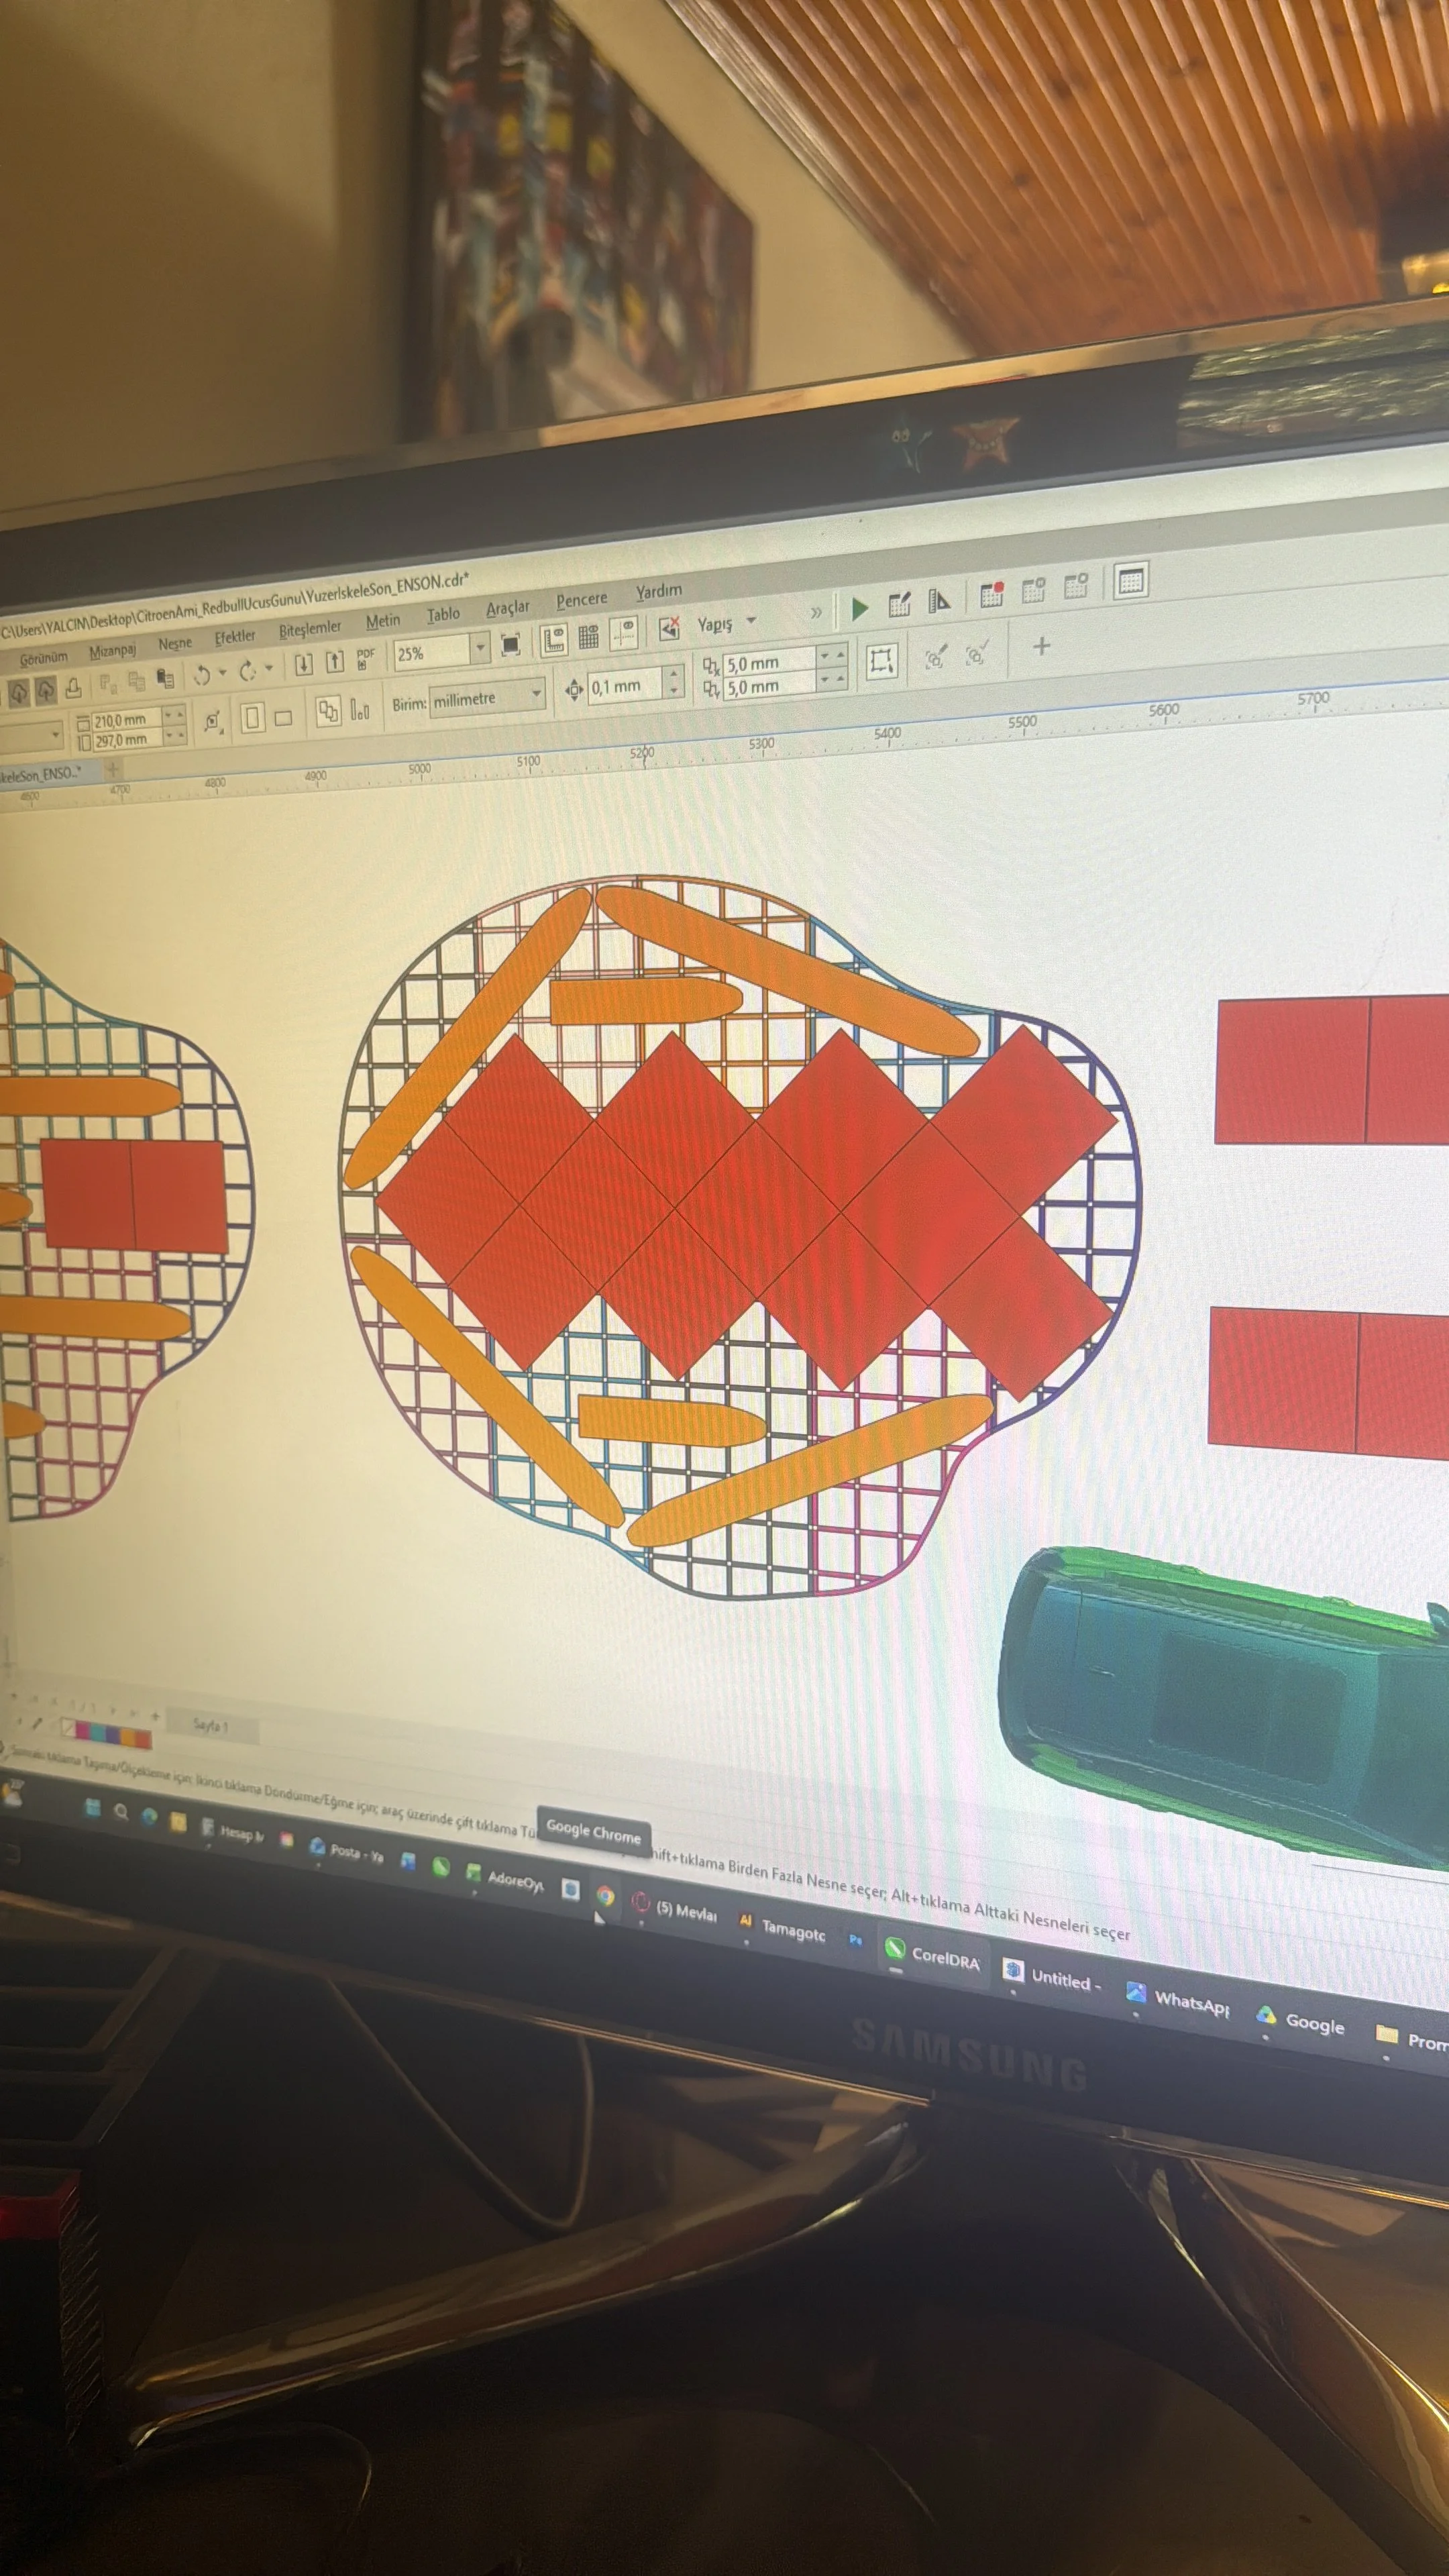Open the Redo history dropdown arrow
This screenshot has height=2576, width=1449.
(x=269, y=668)
